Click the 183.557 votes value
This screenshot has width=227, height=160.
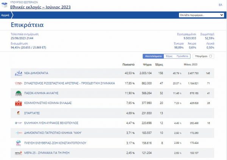pos(147,133)
